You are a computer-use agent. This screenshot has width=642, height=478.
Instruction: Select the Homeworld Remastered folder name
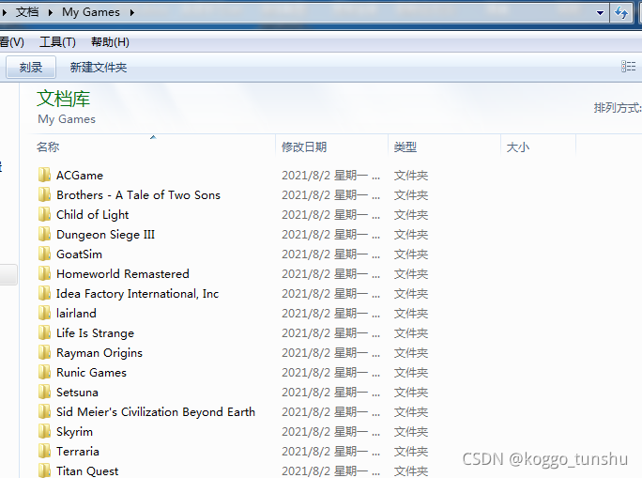coord(123,273)
